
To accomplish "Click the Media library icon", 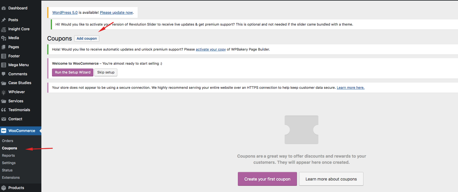I will click(4, 38).
